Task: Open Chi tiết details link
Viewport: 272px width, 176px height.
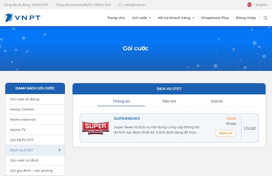Action: (250, 128)
